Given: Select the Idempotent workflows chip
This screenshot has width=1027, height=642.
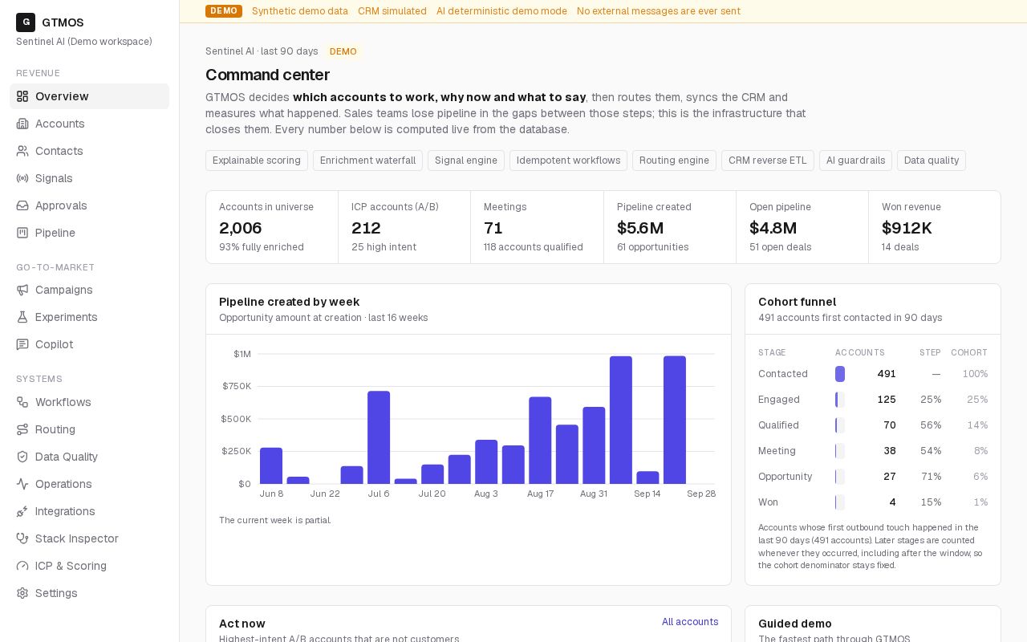Looking at the screenshot, I should click(568, 160).
